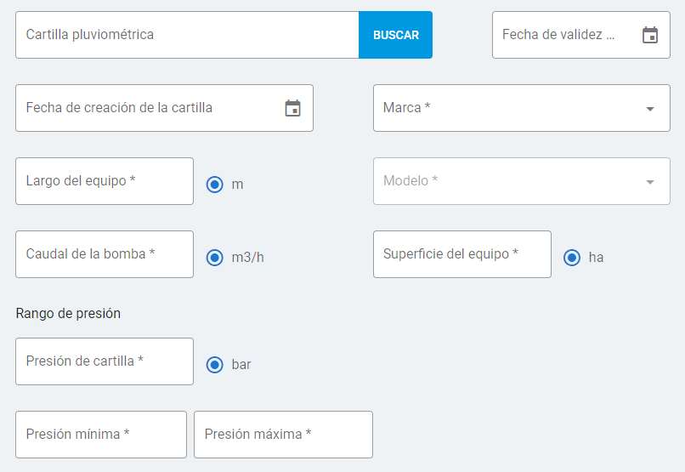Expand the Modelo dropdown field
685x472 pixels.
click(510, 181)
